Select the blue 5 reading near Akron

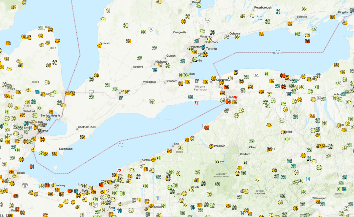point(114,209)
